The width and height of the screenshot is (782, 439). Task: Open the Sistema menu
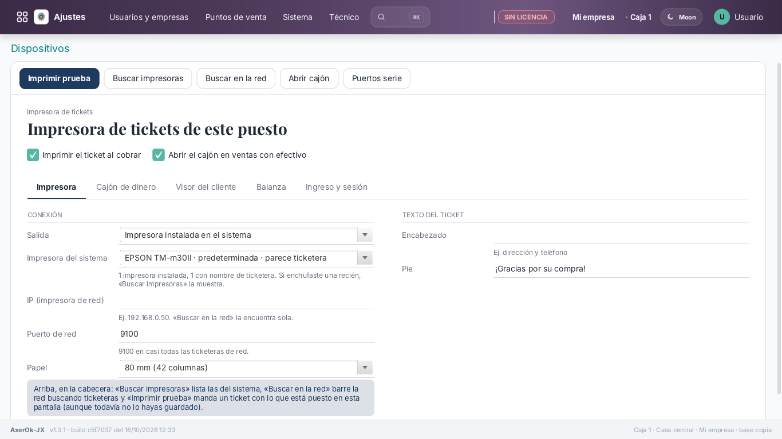pyautogui.click(x=298, y=17)
